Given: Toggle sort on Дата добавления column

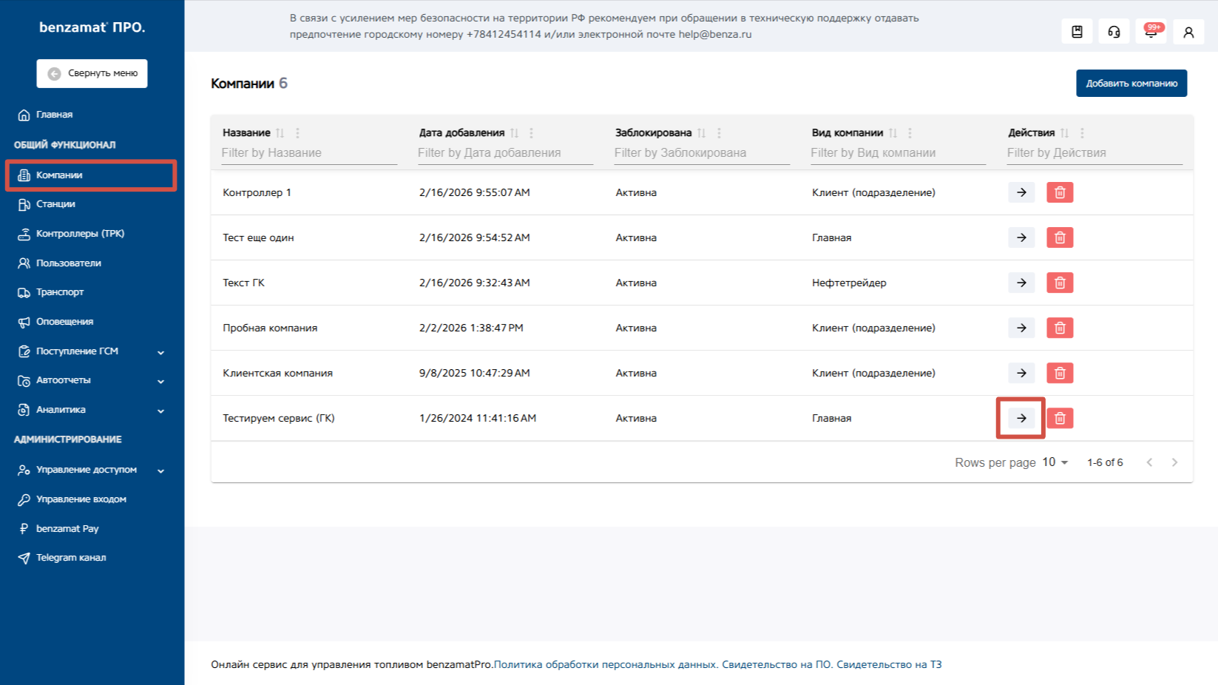Looking at the screenshot, I should click(514, 133).
